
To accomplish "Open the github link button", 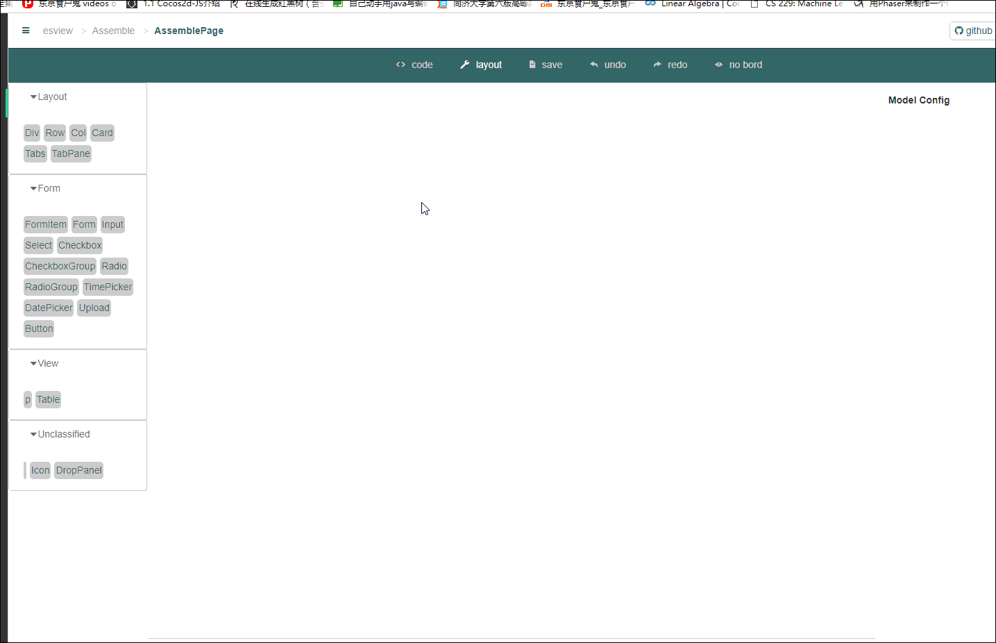I will (x=973, y=31).
